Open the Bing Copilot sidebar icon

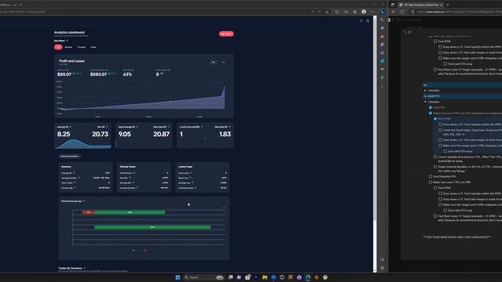pyautogui.click(x=382, y=12)
